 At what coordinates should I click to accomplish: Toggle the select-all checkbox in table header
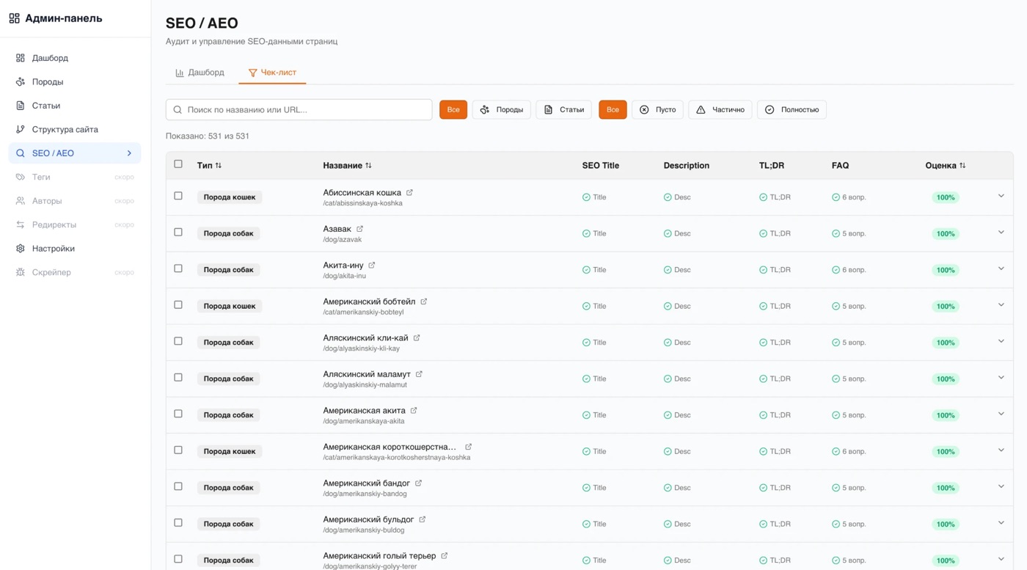[178, 164]
